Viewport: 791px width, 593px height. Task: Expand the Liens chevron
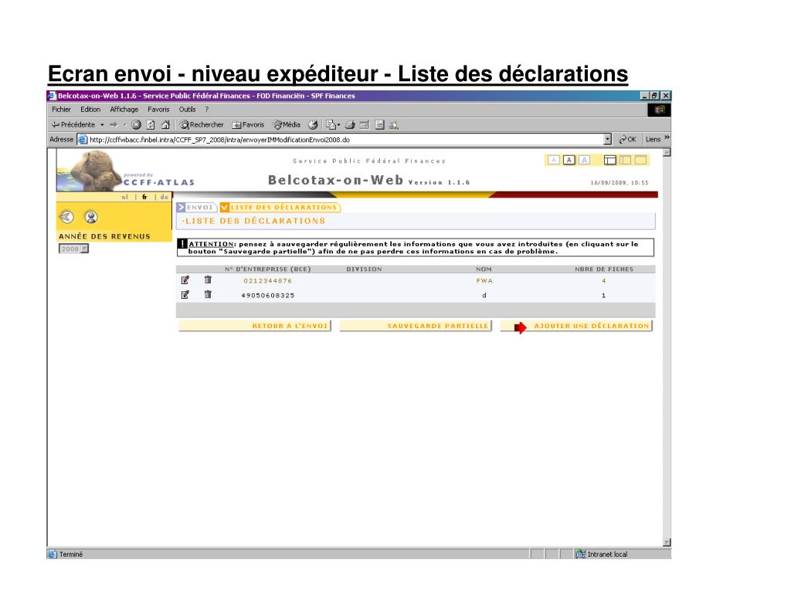(x=667, y=138)
